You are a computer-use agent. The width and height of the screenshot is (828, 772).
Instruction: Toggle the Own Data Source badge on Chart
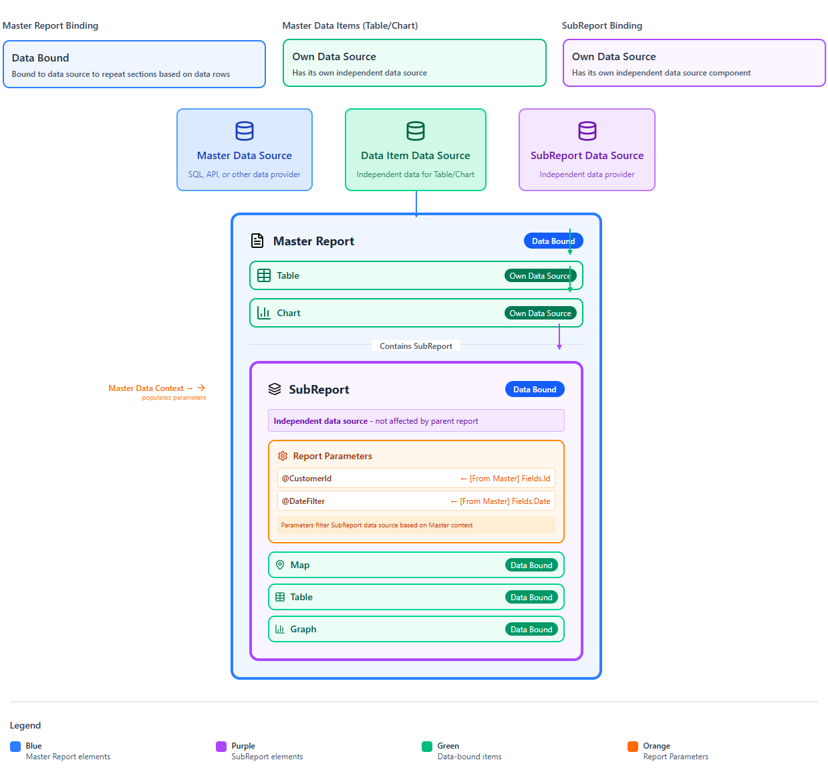click(541, 313)
